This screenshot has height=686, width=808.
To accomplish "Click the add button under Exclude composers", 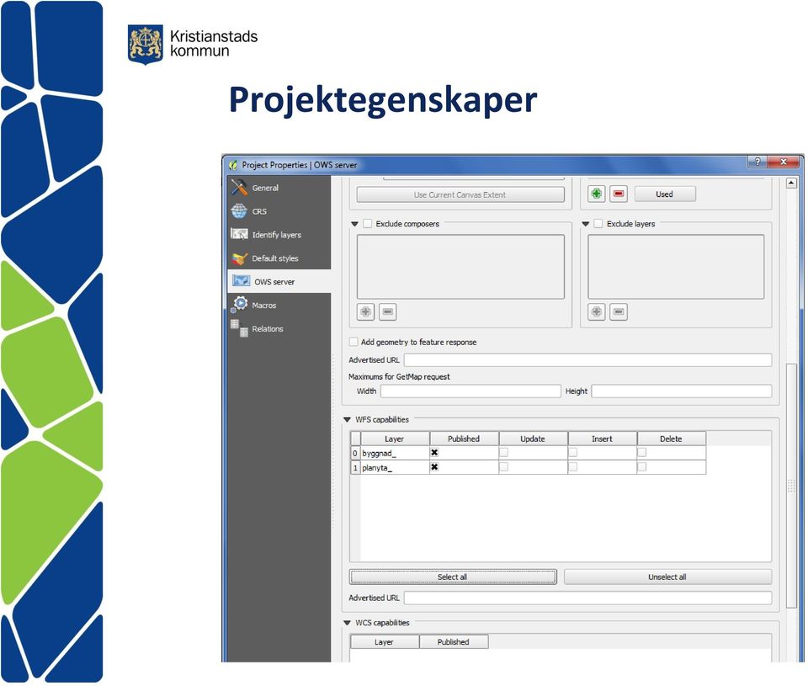I will point(365,311).
